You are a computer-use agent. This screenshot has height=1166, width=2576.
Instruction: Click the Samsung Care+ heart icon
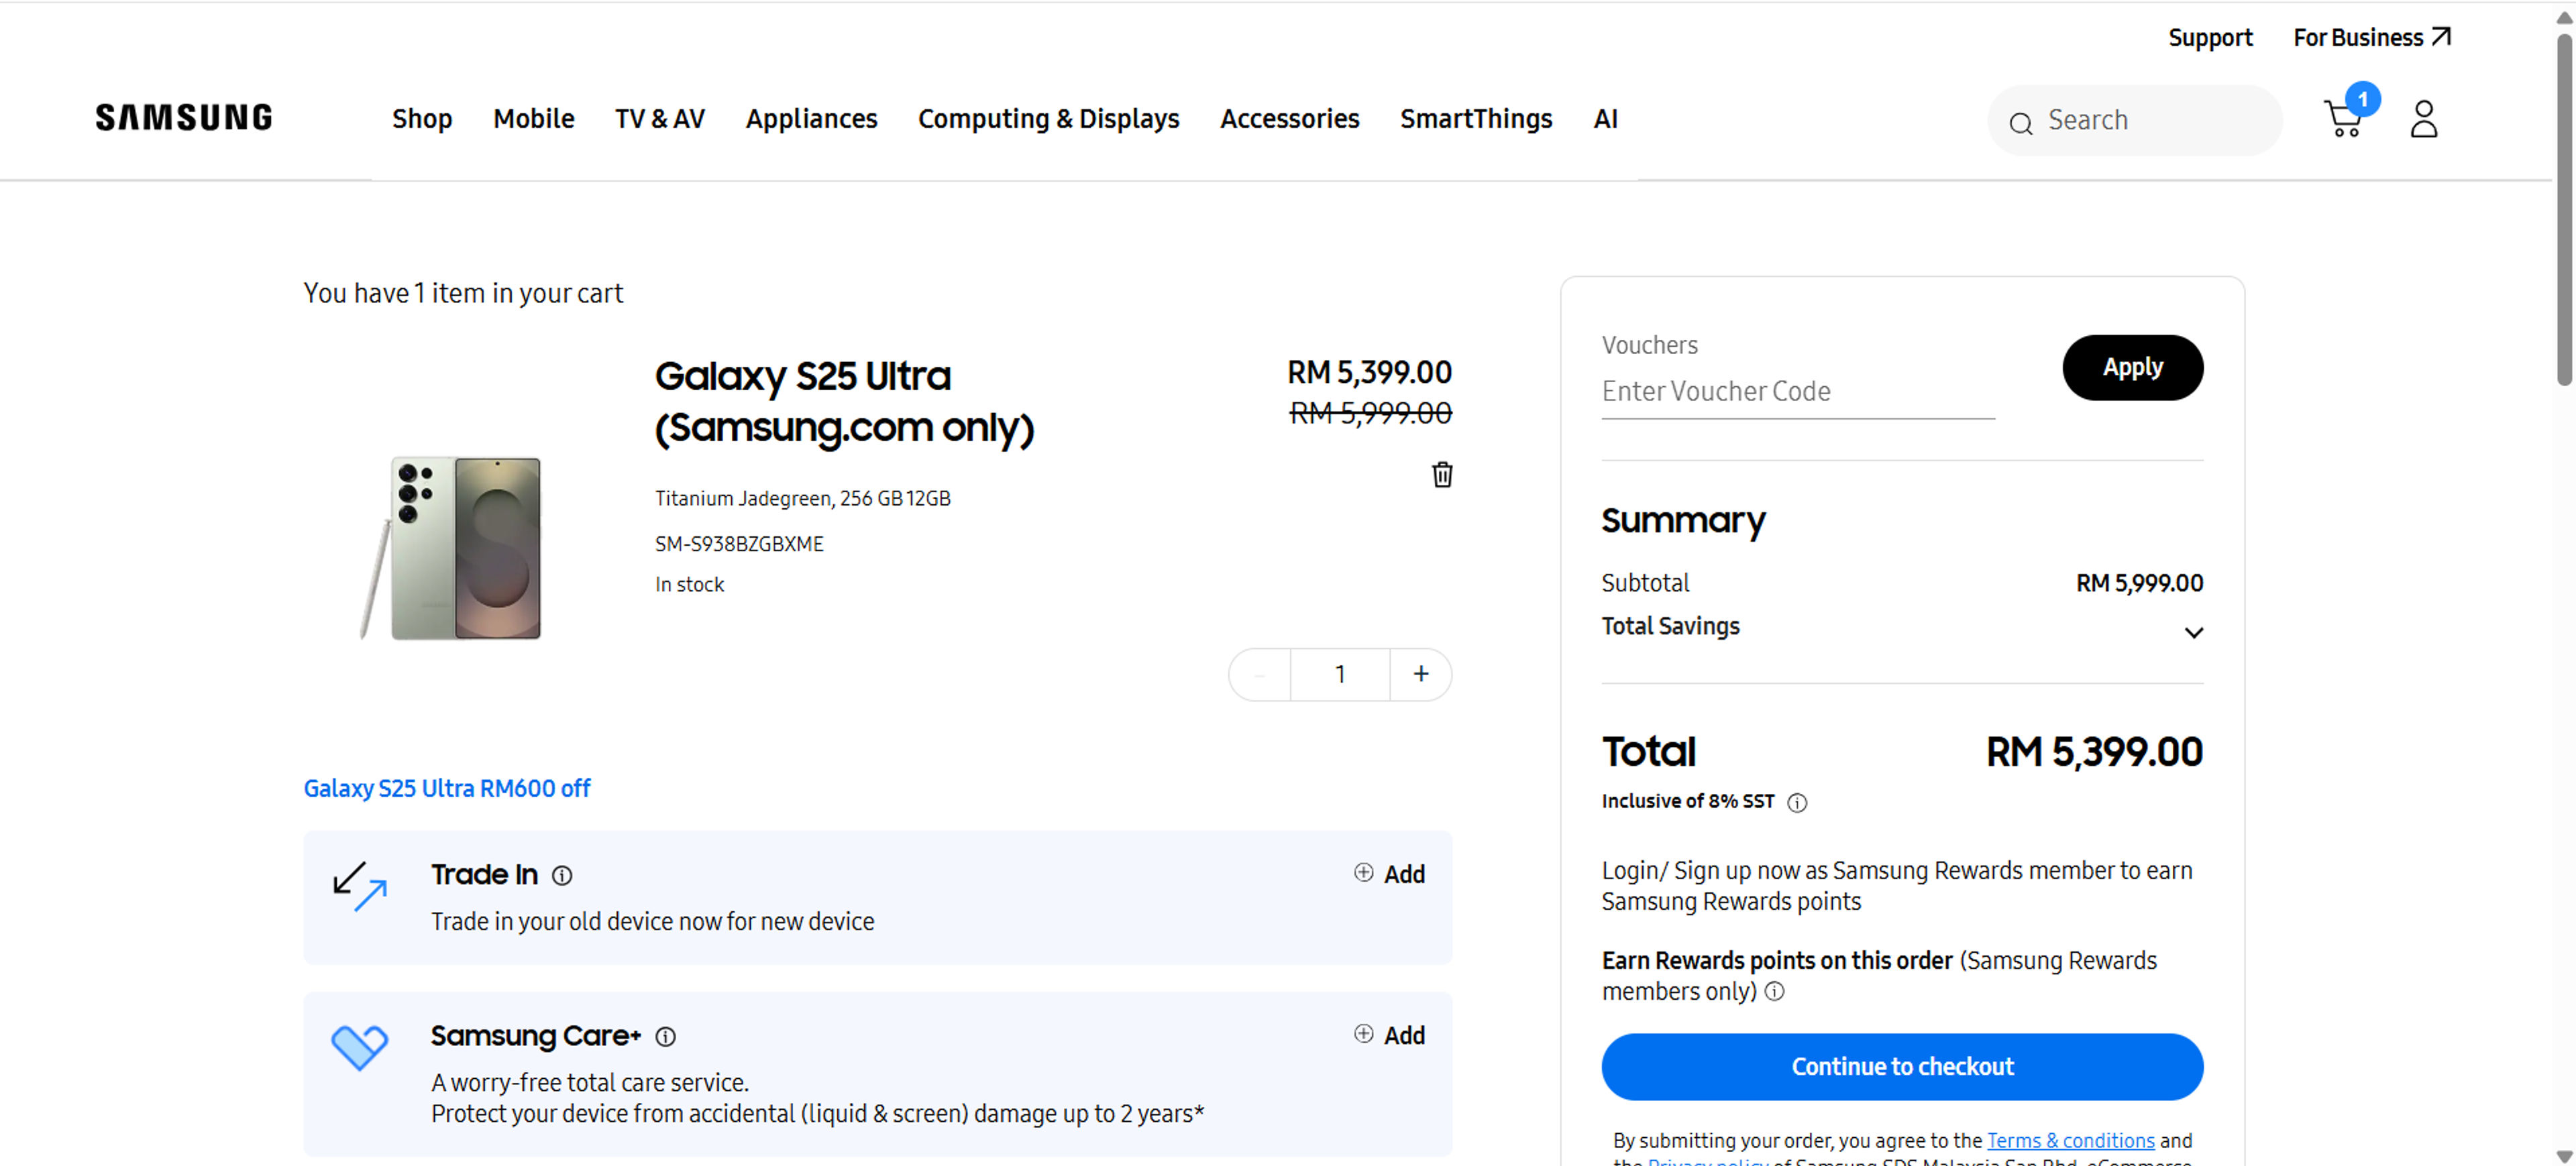pos(359,1047)
